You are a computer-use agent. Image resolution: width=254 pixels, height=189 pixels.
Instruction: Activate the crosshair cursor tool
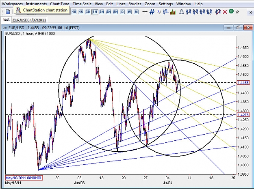click(x=145, y=12)
